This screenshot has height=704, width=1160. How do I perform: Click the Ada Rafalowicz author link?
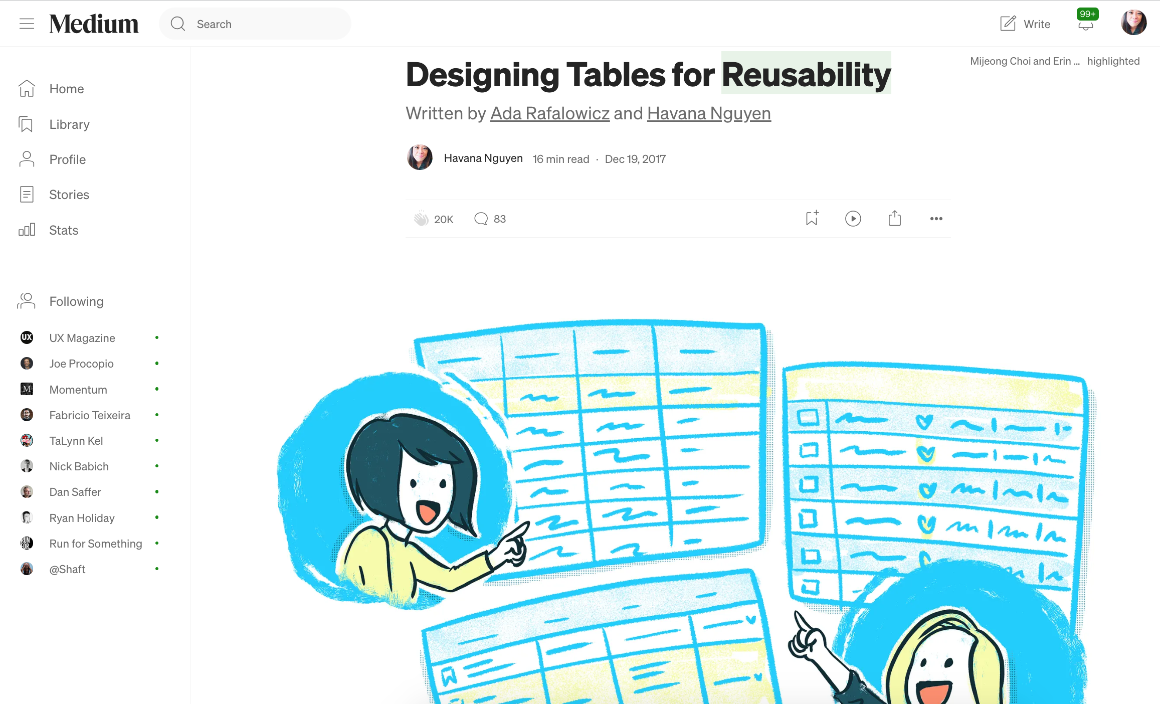point(549,113)
